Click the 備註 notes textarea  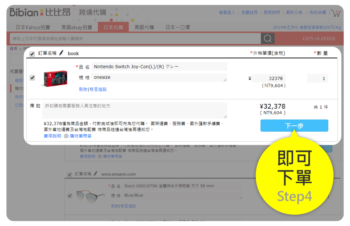135,110
